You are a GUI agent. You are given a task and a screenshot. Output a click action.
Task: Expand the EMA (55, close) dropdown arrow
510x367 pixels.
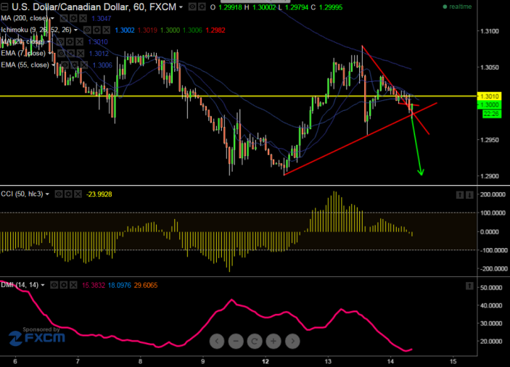click(x=54, y=65)
